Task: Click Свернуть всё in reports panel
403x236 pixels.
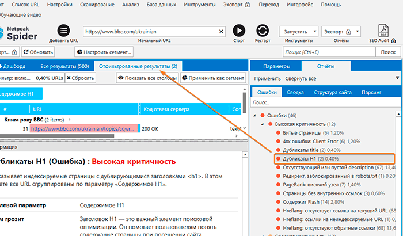Action: tap(301, 78)
